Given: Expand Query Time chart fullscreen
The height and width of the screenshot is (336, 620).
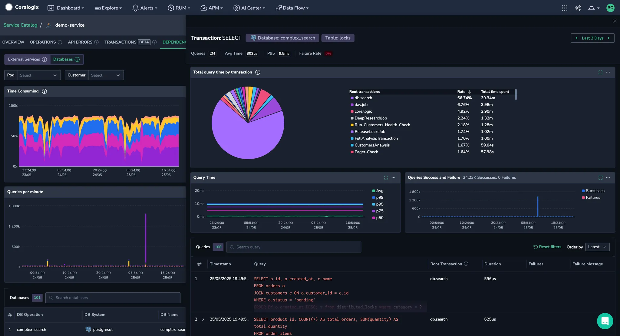Looking at the screenshot, I should [x=386, y=178].
